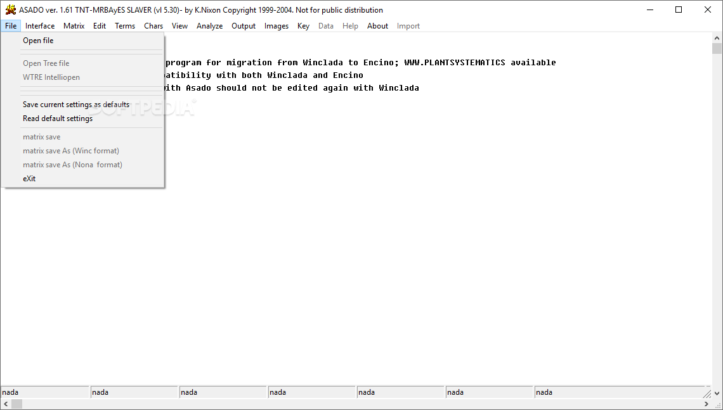Viewport: 723px width, 410px height.
Task: Choose Read default settings
Action: click(x=82, y=119)
